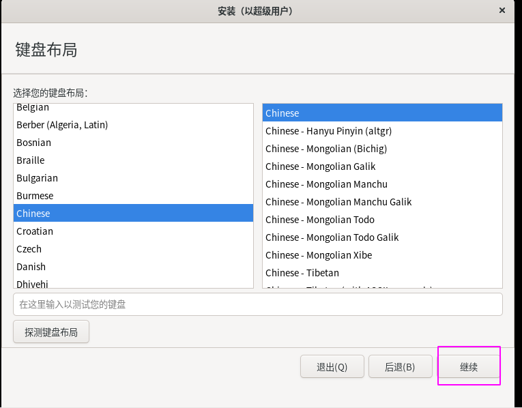The height and width of the screenshot is (408, 522).
Task: Select Danish keyboard layout
Action: click(133, 267)
